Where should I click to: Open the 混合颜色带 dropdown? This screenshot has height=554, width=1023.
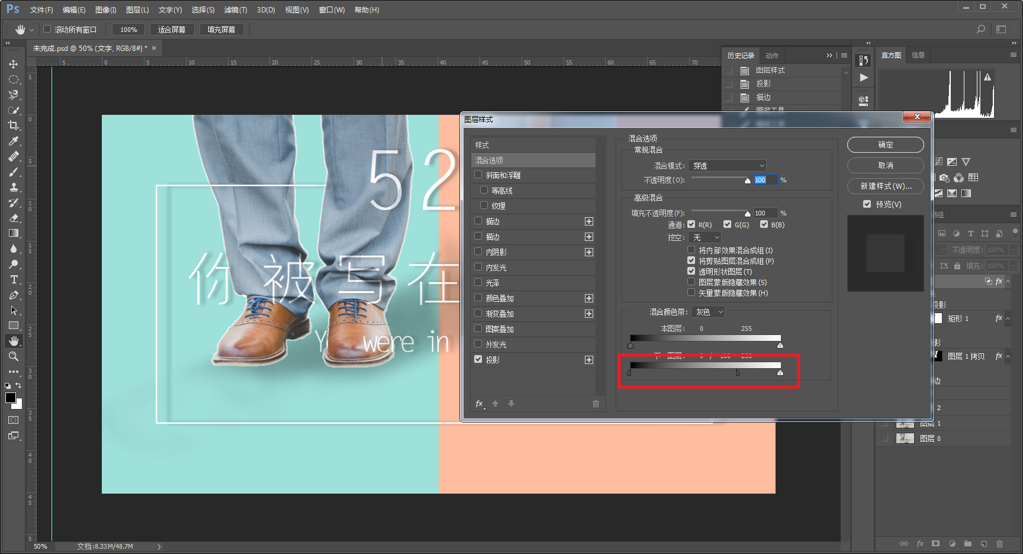709,312
